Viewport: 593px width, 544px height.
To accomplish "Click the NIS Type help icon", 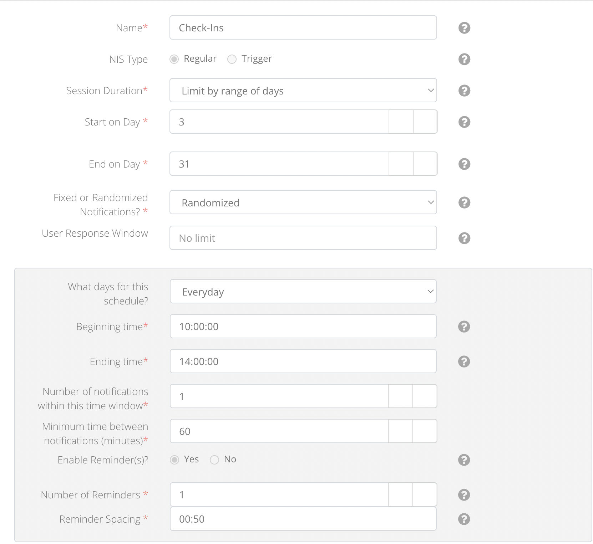I will coord(464,59).
